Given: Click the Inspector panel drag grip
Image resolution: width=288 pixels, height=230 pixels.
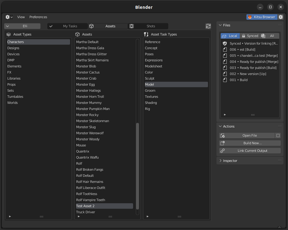Looking at the screenshot, I should click(x=280, y=161).
